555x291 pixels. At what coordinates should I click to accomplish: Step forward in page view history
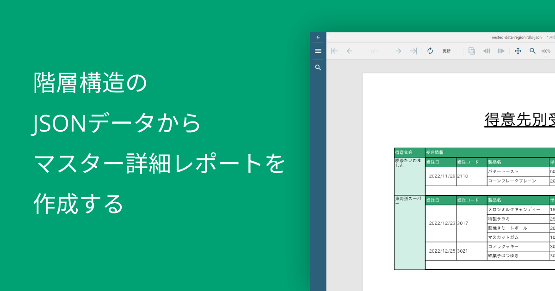[x=501, y=51]
